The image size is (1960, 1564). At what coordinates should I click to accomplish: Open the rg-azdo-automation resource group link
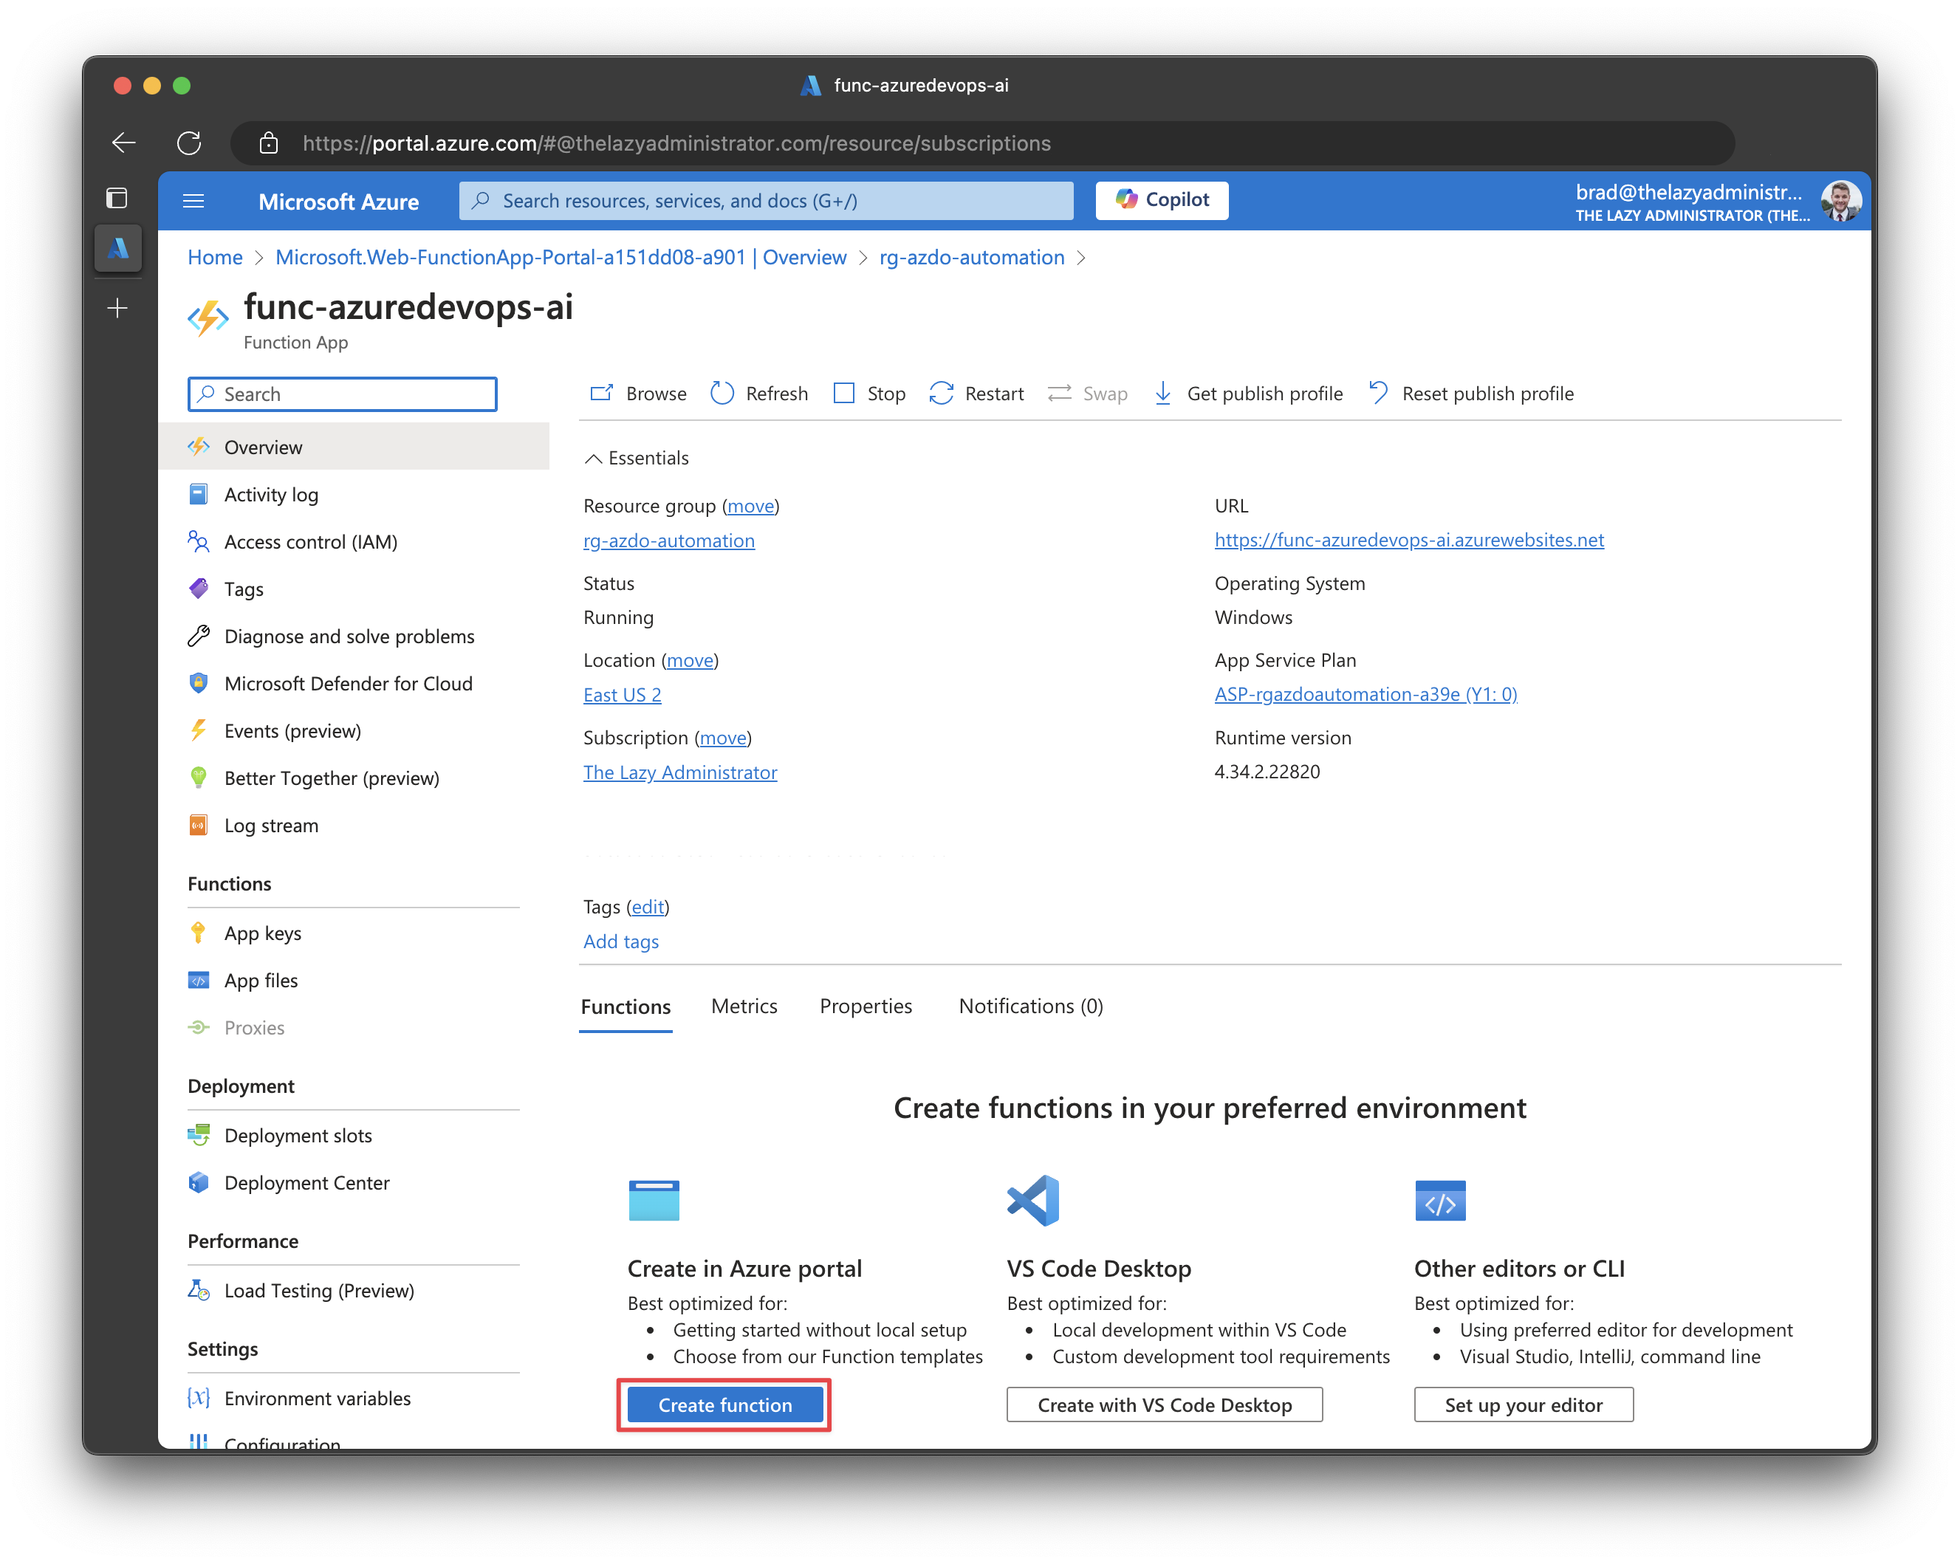click(668, 541)
